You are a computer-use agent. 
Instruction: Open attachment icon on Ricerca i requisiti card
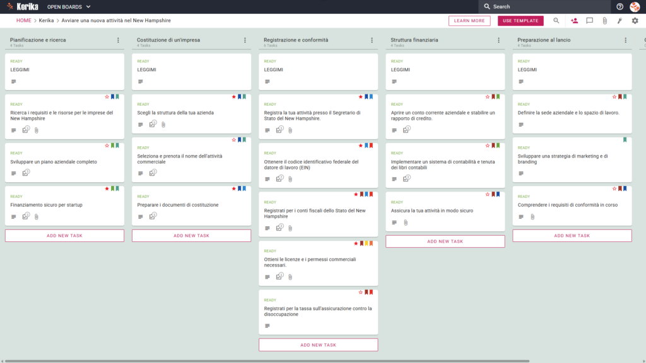[36, 130]
